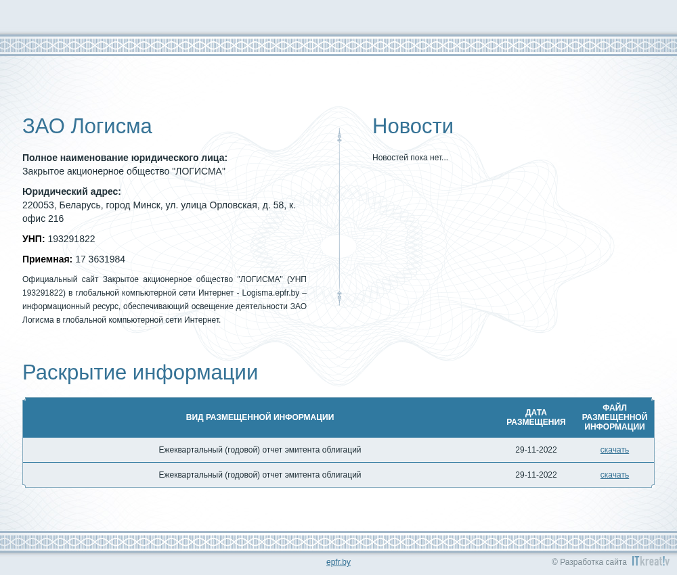
Task: Click the "ФАЙЛ РАЗМЕЩЕННОЙ ИНФОРМАЦИИ" column header
Action: (615, 417)
